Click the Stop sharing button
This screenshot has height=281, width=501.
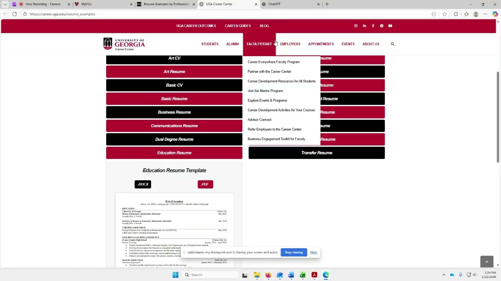[294, 253]
